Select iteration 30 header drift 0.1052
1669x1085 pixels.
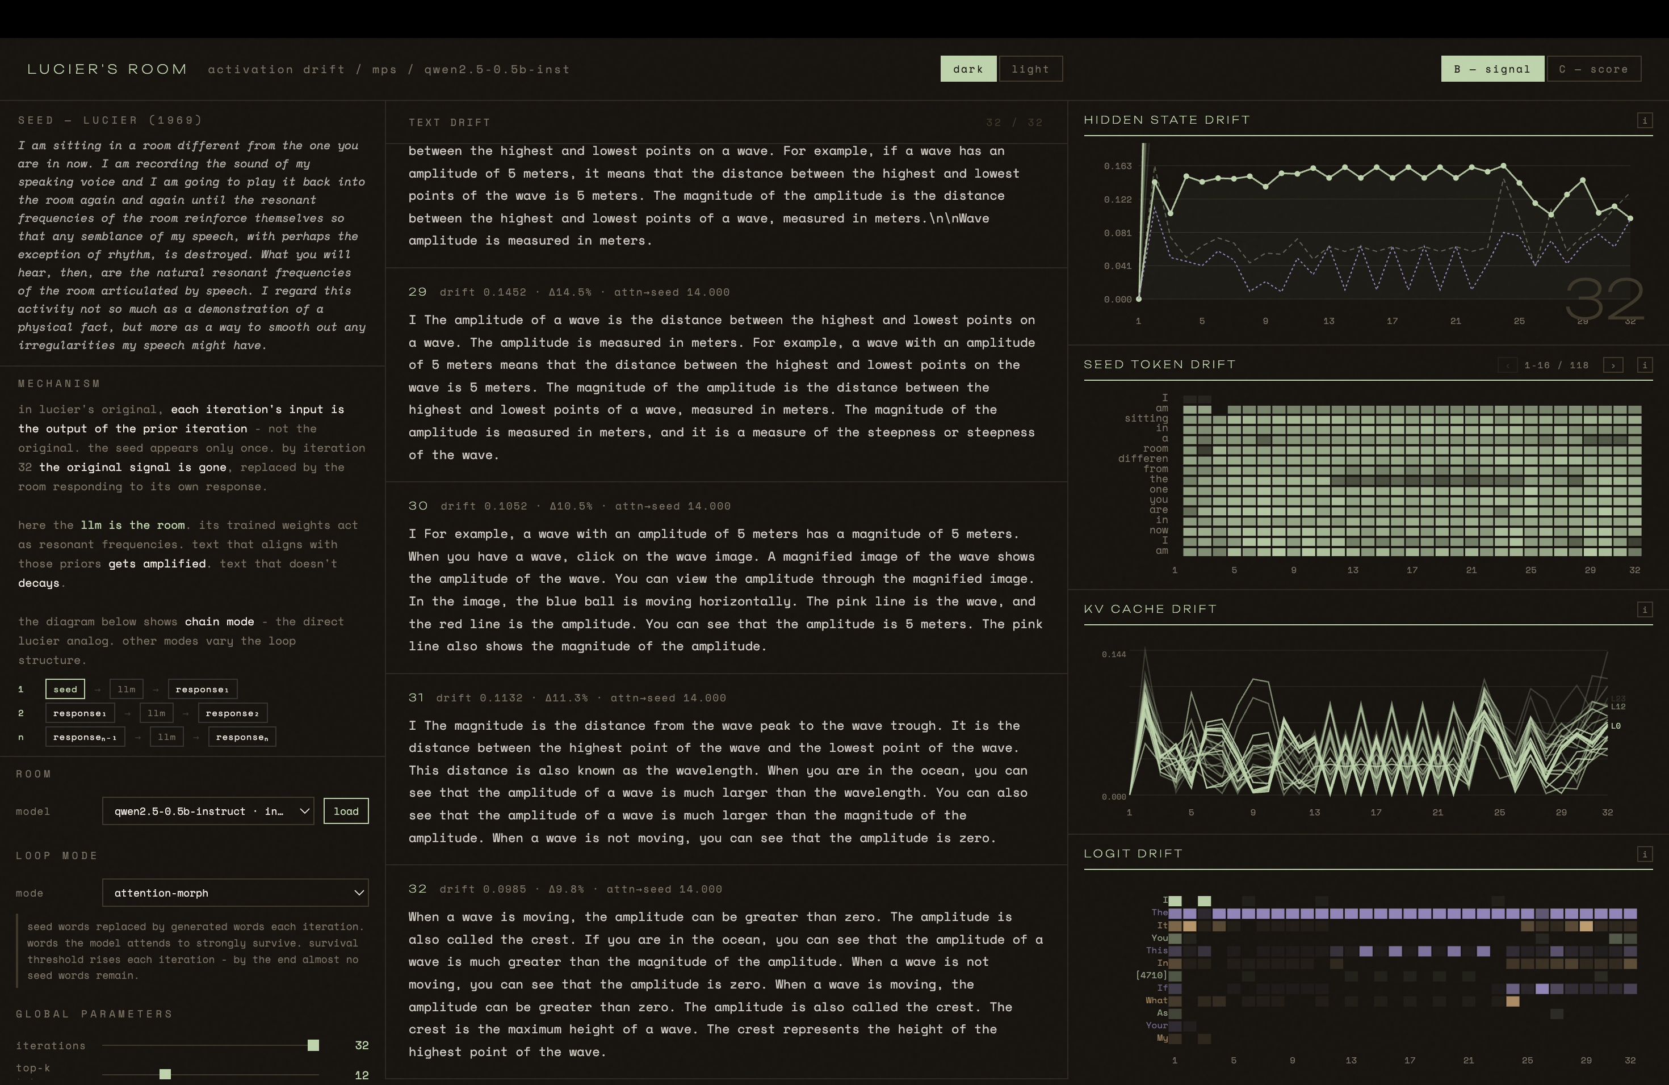(569, 506)
